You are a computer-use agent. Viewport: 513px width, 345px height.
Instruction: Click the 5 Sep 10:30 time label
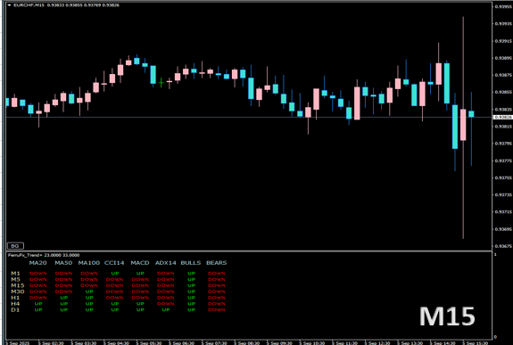tap(312, 343)
